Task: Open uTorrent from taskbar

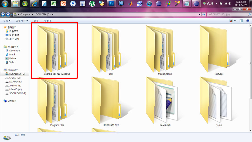Action: (x=92, y=4)
